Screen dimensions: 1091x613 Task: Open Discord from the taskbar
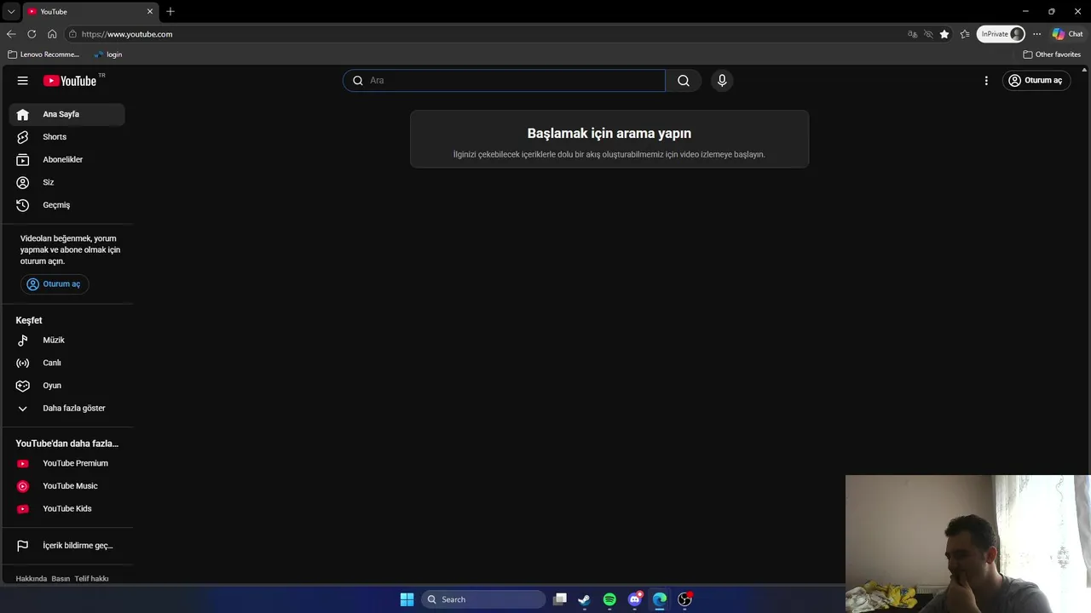pos(635,599)
